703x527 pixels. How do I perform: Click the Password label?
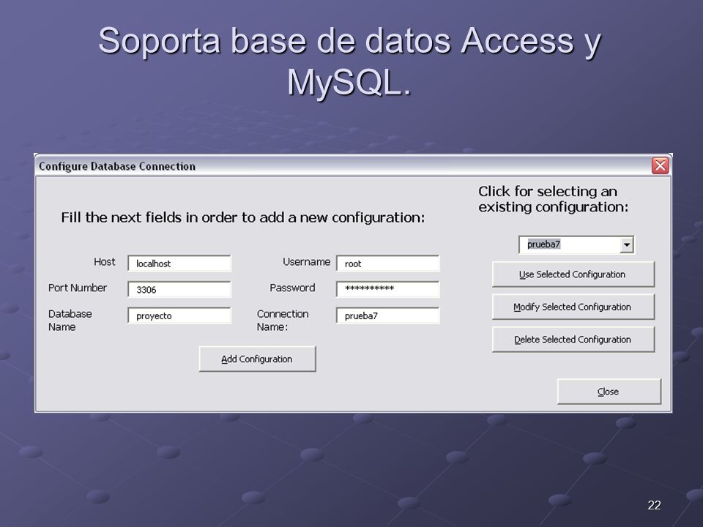pos(292,288)
